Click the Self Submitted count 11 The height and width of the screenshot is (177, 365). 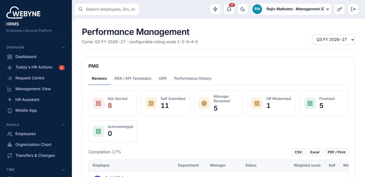pos(165,106)
